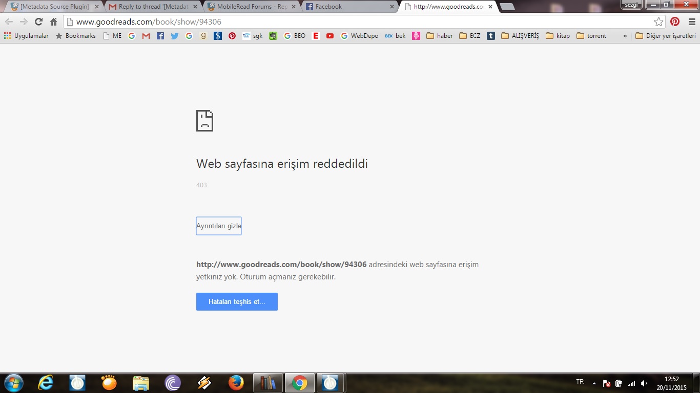
Task: Open the home page button
Action: [54, 22]
